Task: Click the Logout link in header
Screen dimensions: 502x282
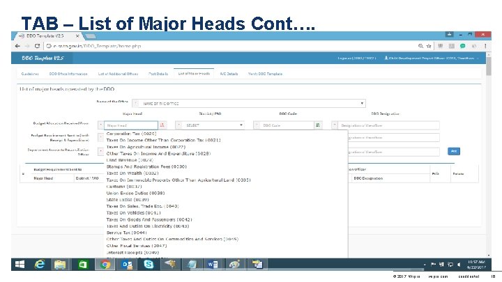Action: tap(357, 58)
